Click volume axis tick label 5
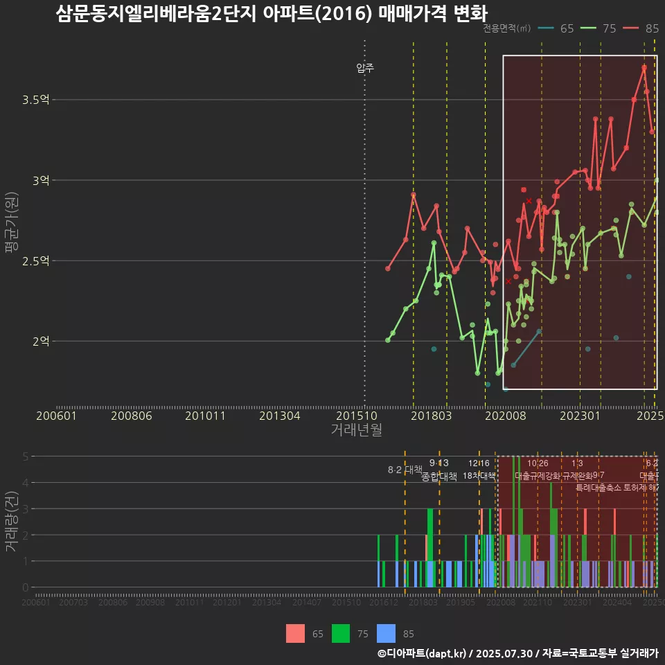This screenshot has height=665, width=665. click(x=26, y=456)
